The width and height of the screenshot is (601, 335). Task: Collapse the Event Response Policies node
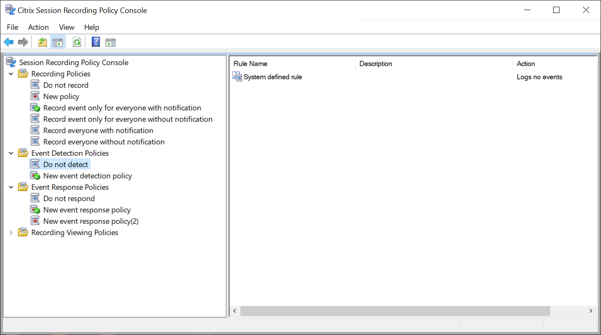[x=11, y=187]
